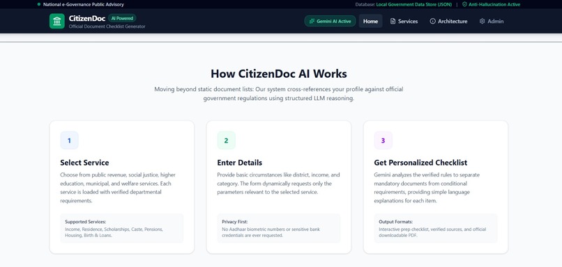Viewport: 562px width, 267px height.
Task: Click the AI Powered badge
Action: coord(122,18)
